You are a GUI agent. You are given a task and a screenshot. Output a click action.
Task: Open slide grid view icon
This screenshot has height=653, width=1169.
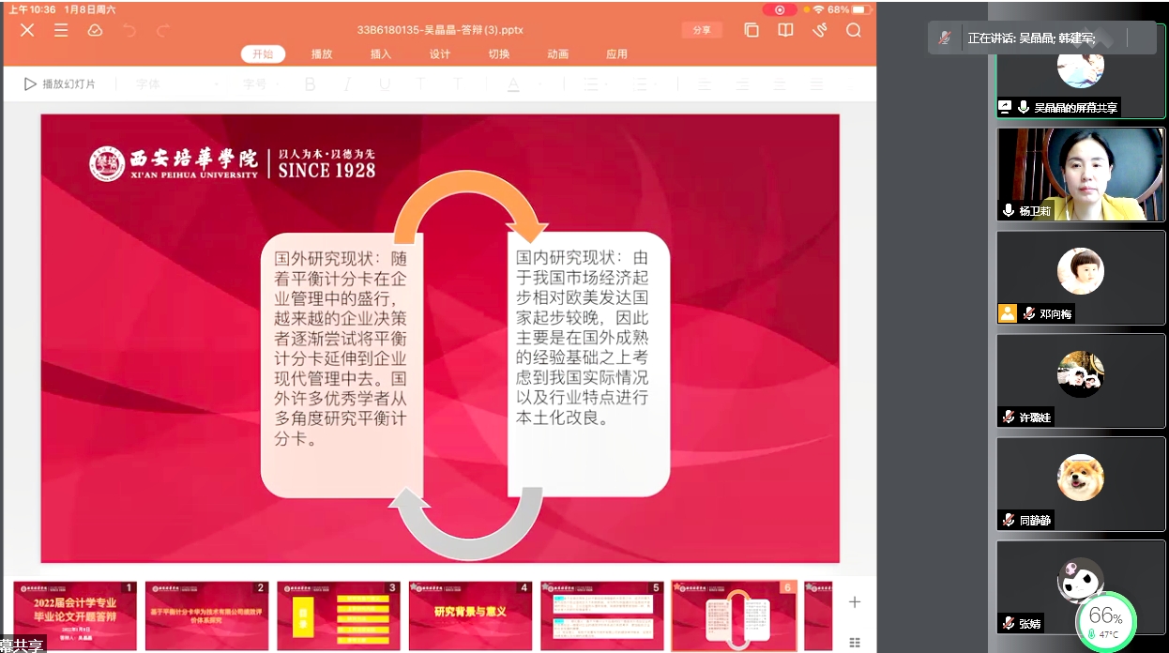[x=854, y=643]
